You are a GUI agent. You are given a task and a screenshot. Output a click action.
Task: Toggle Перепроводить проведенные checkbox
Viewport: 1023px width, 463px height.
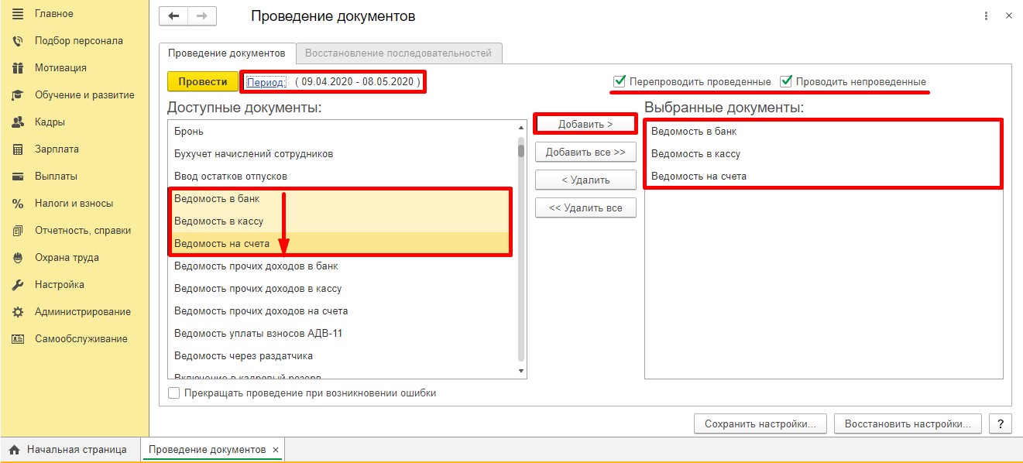619,81
